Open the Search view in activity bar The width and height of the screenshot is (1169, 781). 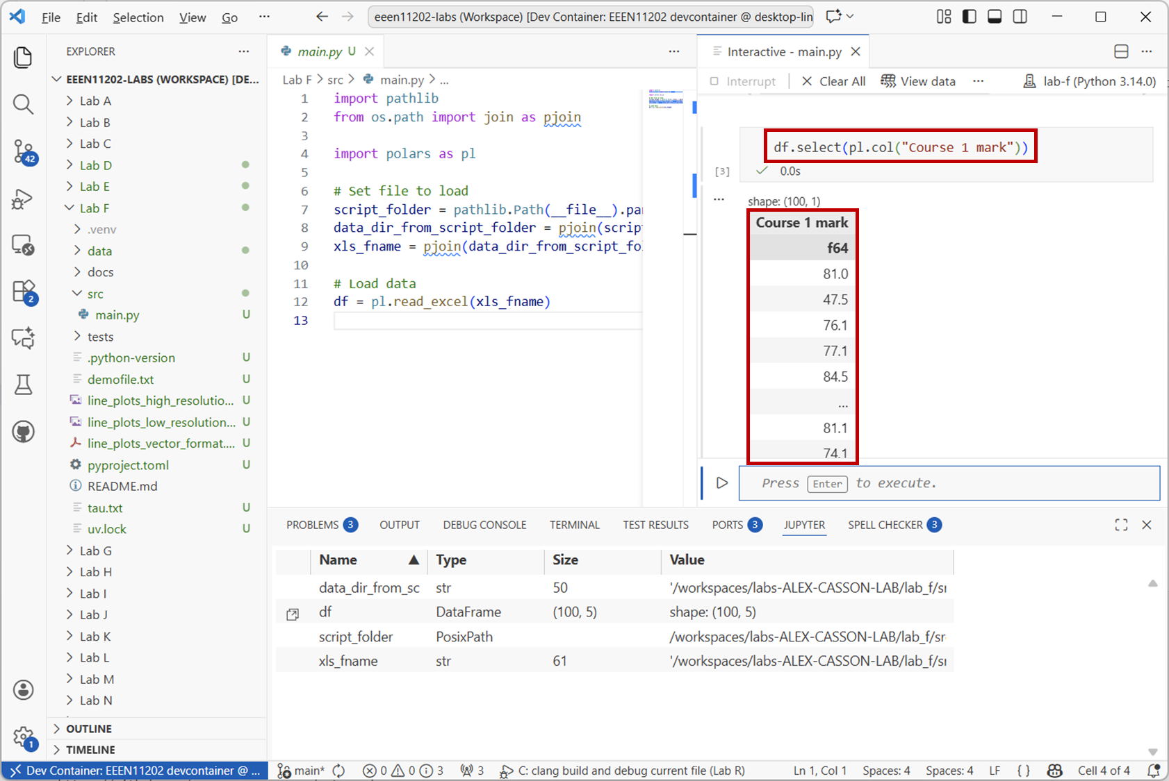pyautogui.click(x=23, y=105)
